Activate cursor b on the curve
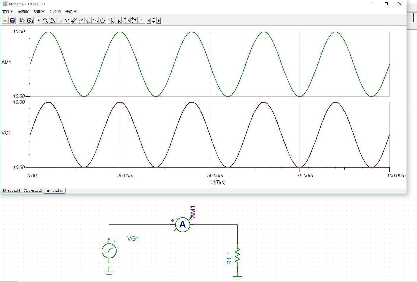The image size is (417, 282). pyautogui.click(x=118, y=20)
